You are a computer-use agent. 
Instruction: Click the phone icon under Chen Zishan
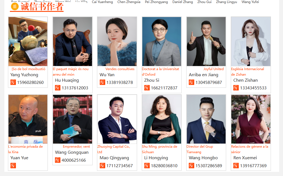click(x=236, y=88)
